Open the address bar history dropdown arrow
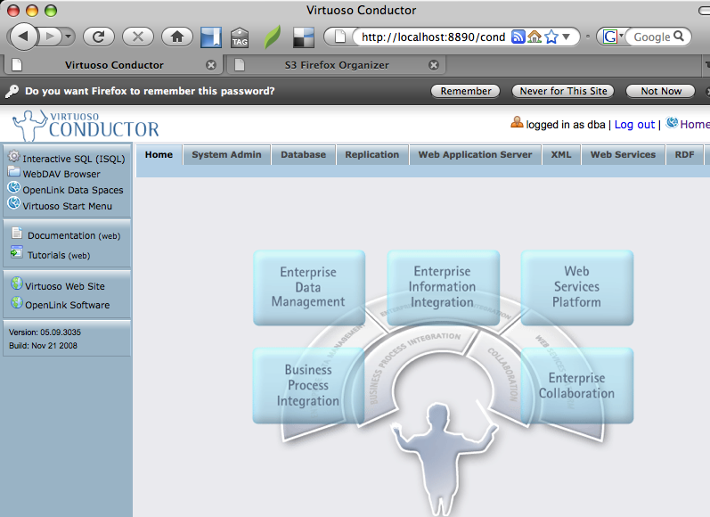The width and height of the screenshot is (710, 517). 566,37
